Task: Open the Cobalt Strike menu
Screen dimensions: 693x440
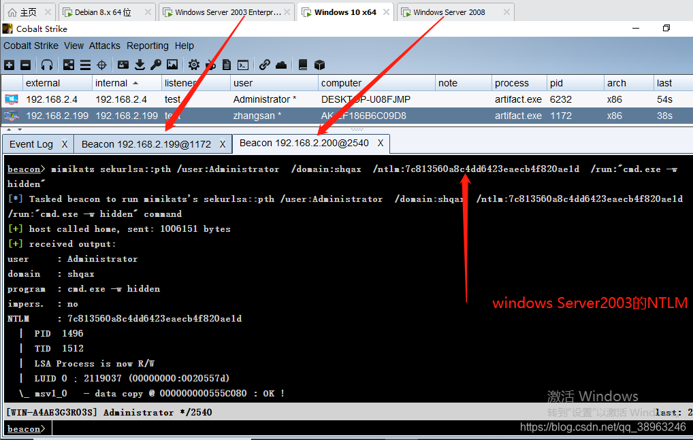Action: pyautogui.click(x=31, y=46)
